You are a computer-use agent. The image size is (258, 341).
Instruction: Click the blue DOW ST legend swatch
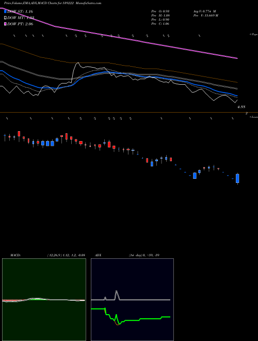[6, 12]
